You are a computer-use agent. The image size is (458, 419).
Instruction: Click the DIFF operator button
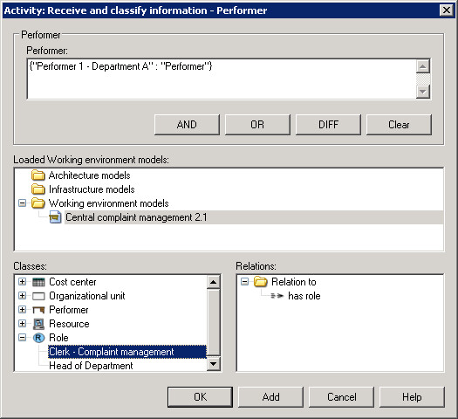pyautogui.click(x=328, y=125)
